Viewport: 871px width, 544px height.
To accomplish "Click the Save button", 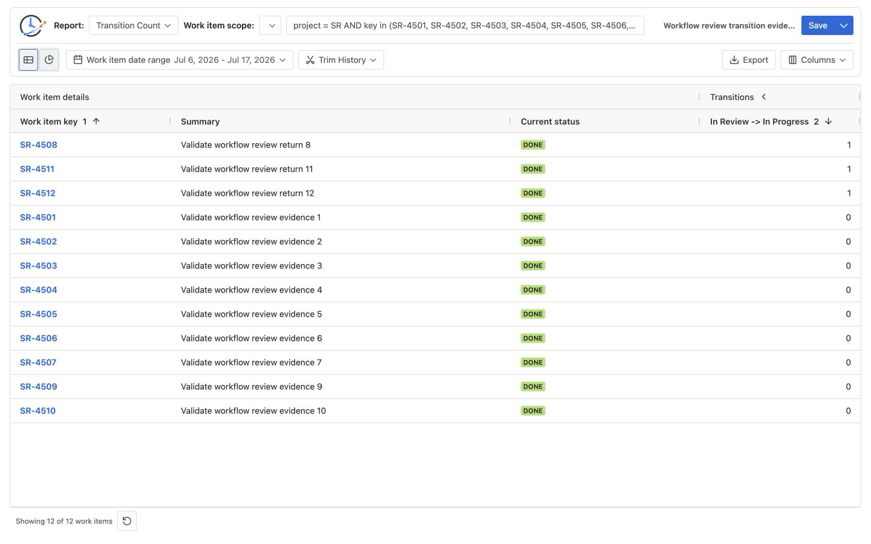I will point(818,25).
